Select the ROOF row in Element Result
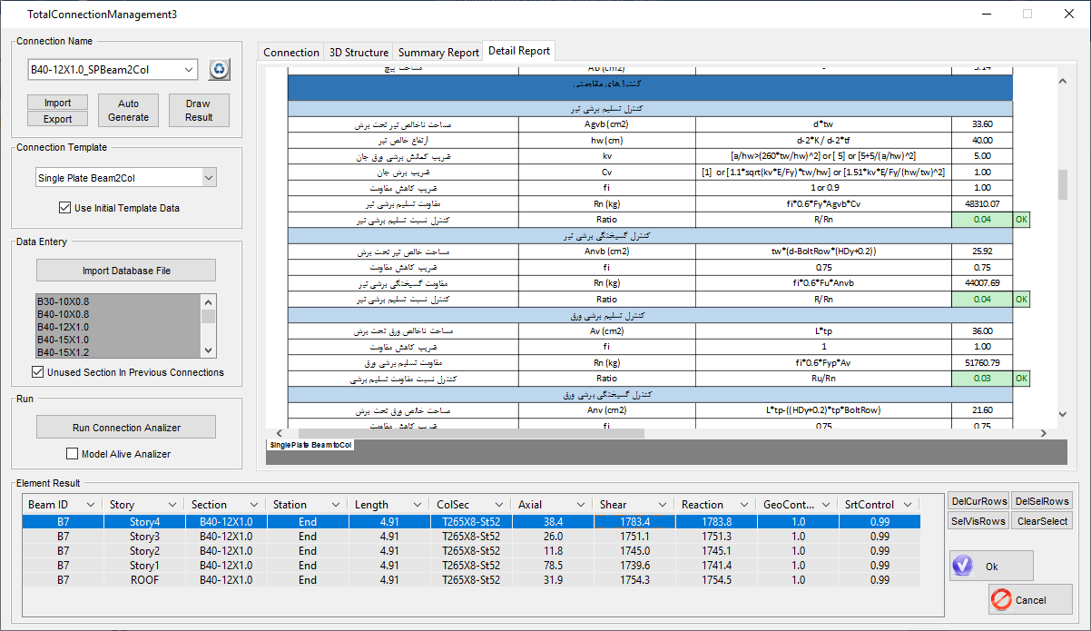This screenshot has height=631, width=1091. click(144, 580)
